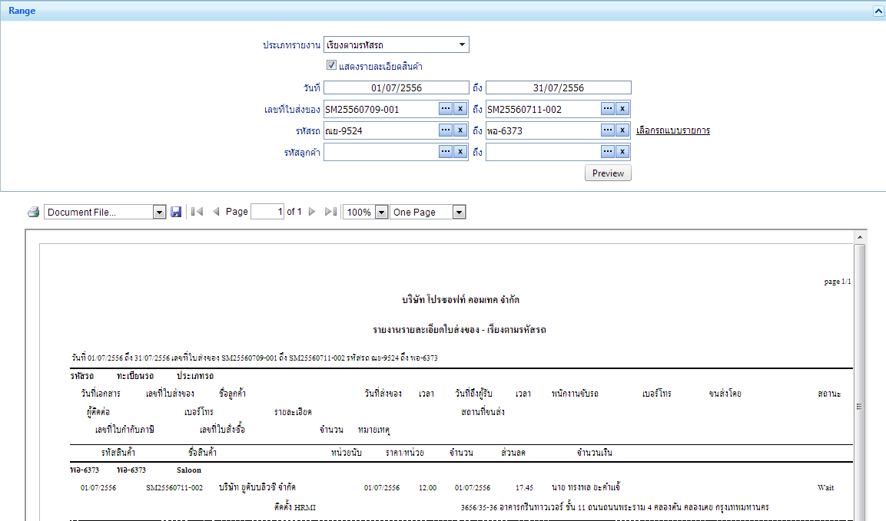This screenshot has height=521, width=886.
Task: Focus the empty starting รหัสลูกค้า input
Action: pos(381,152)
